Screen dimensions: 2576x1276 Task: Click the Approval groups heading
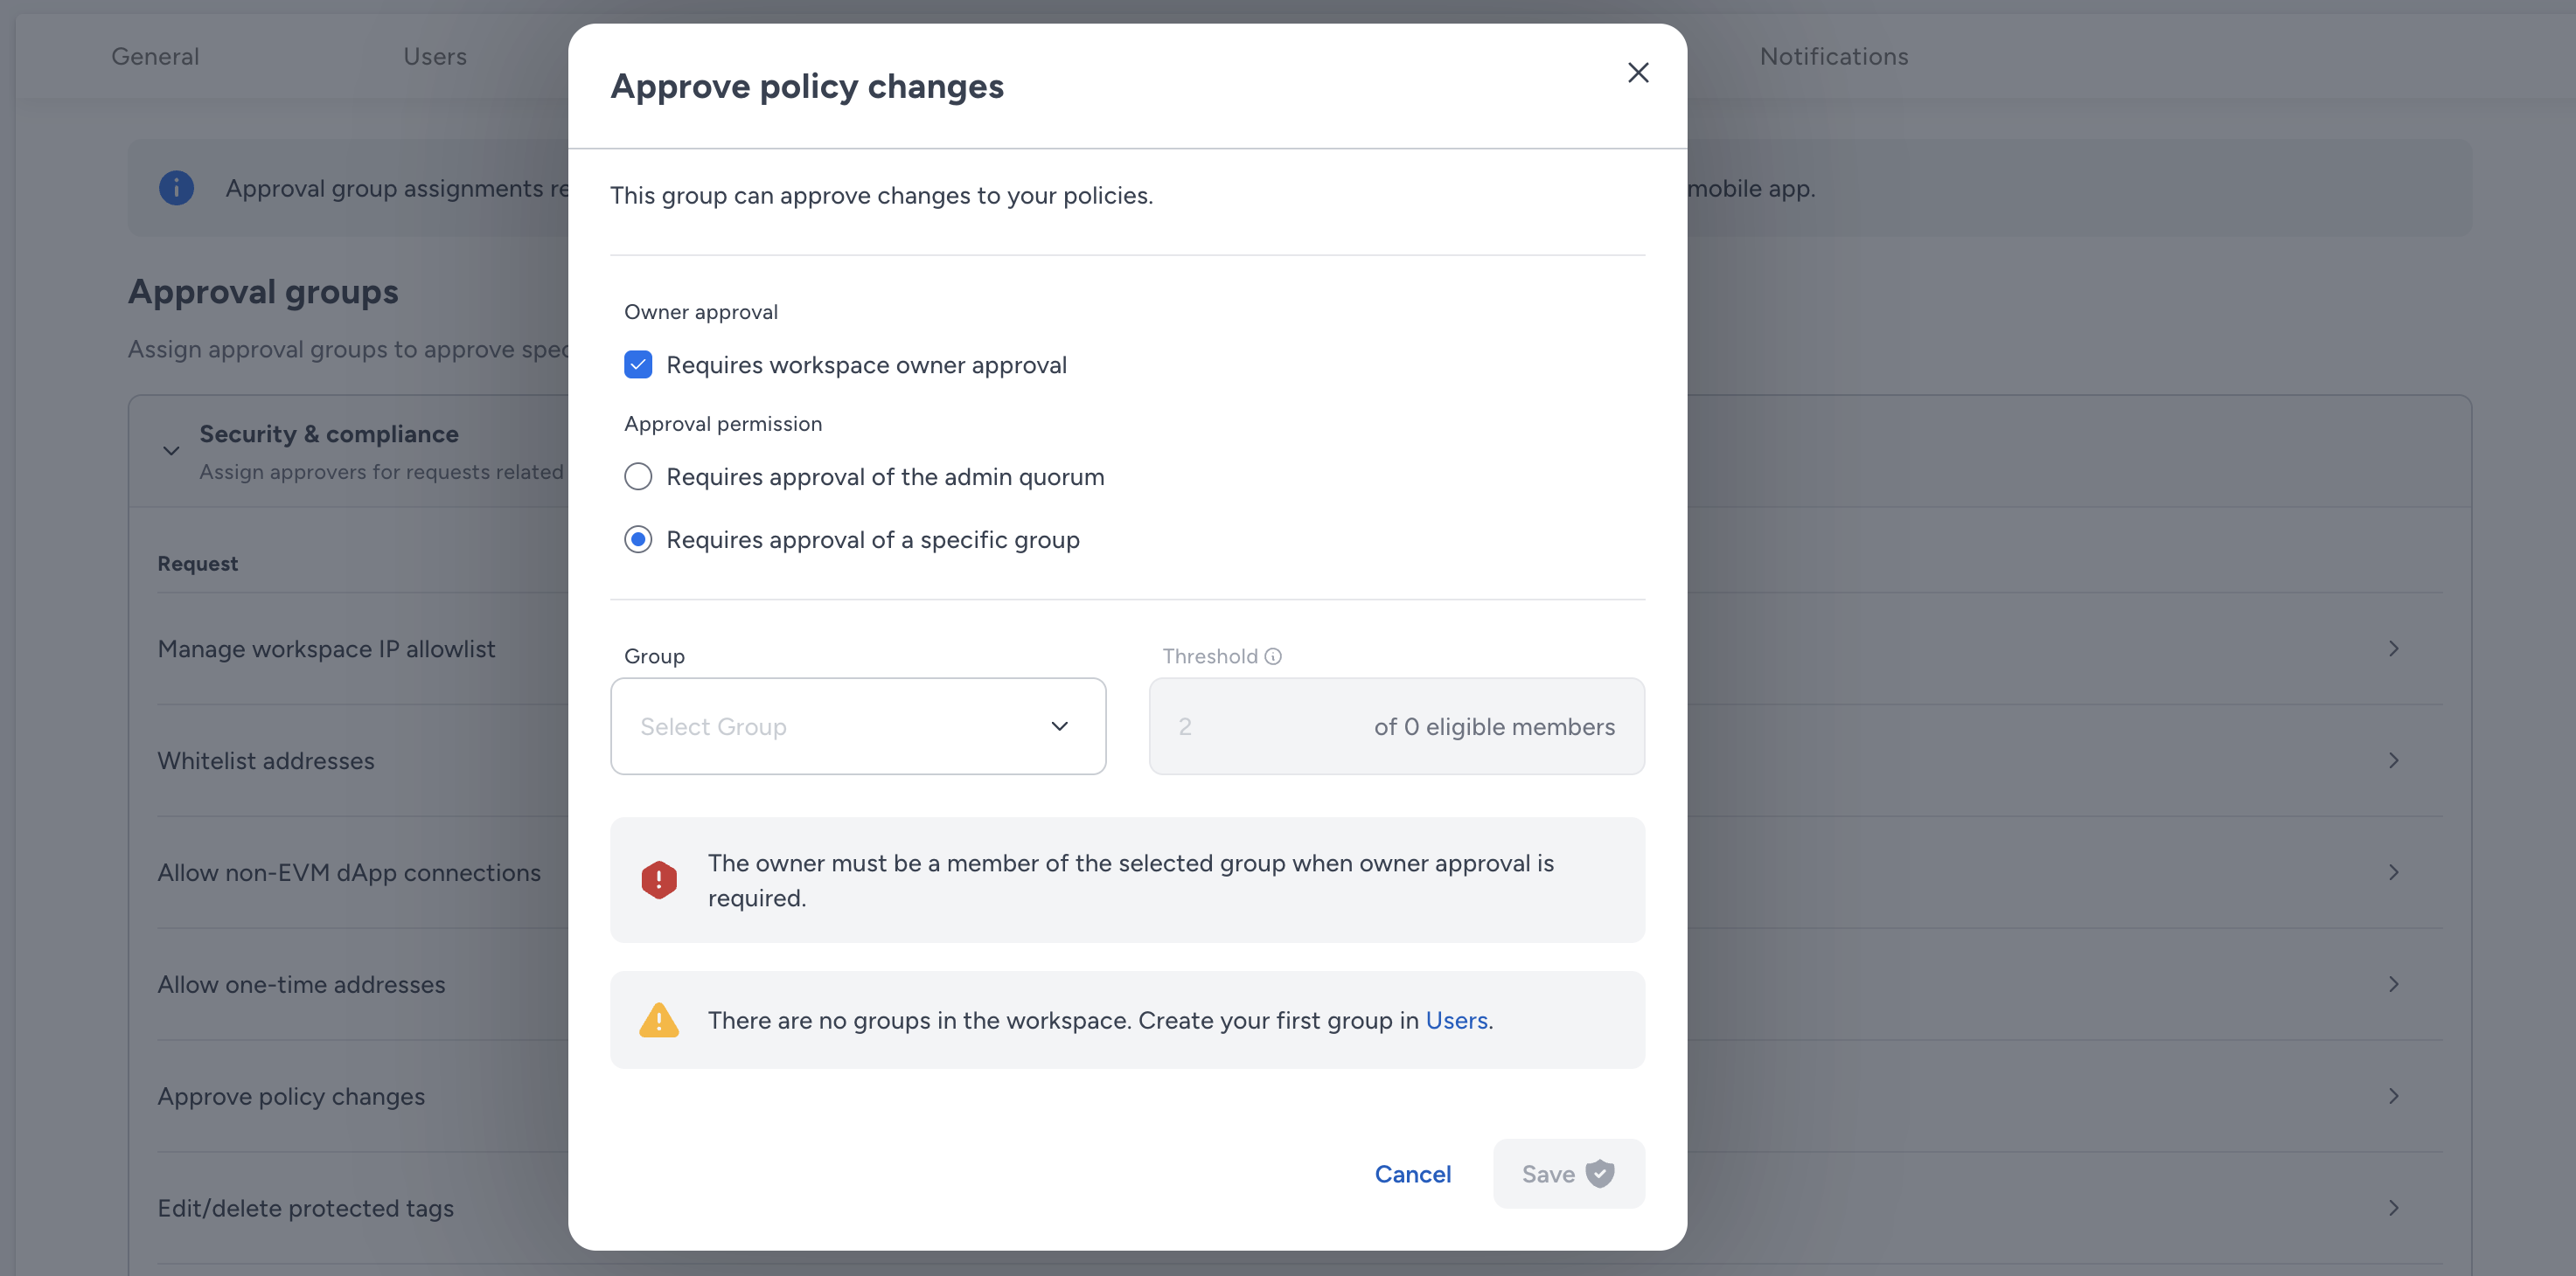pos(263,292)
